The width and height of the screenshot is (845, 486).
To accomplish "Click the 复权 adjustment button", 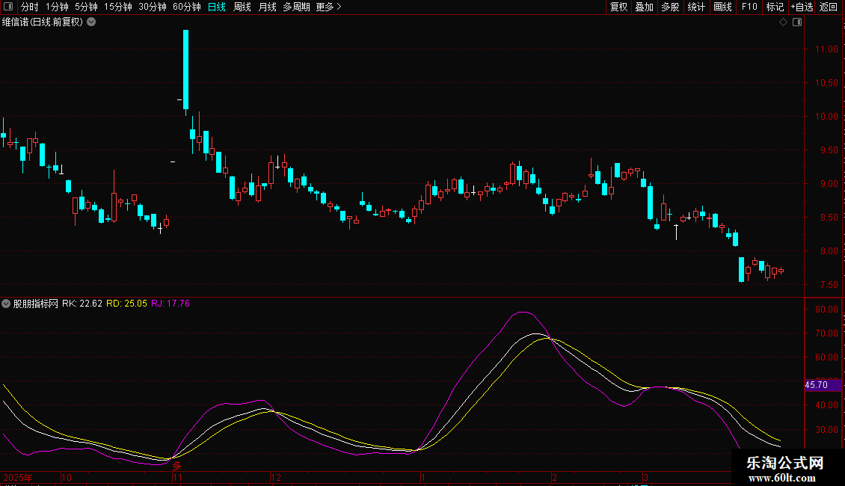I will (x=619, y=7).
